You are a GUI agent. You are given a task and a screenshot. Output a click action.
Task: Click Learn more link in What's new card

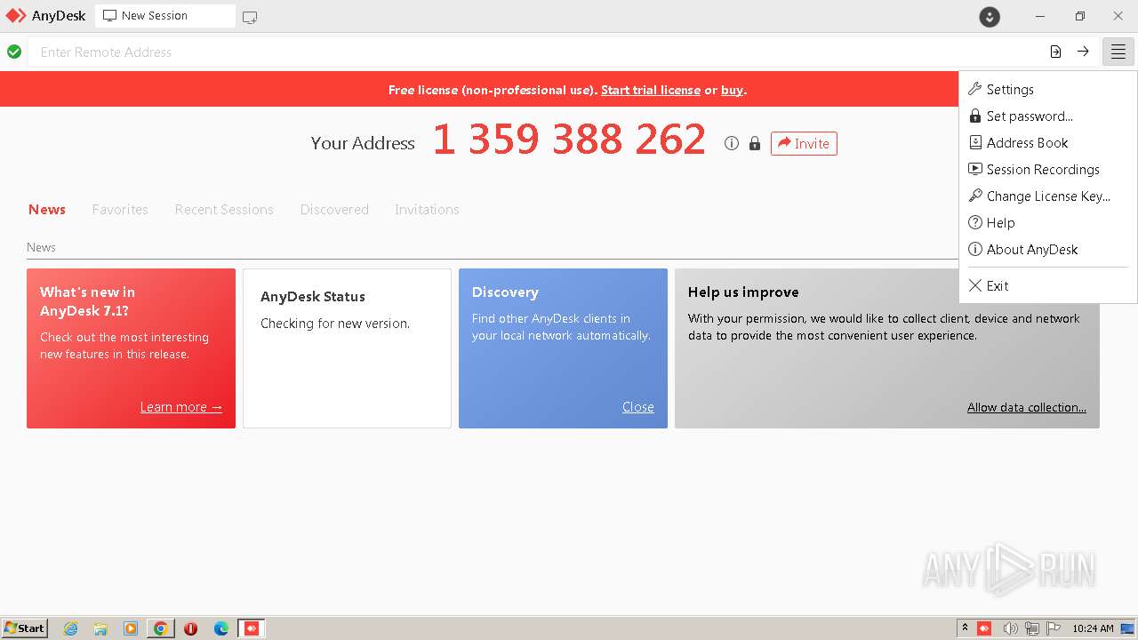point(181,407)
